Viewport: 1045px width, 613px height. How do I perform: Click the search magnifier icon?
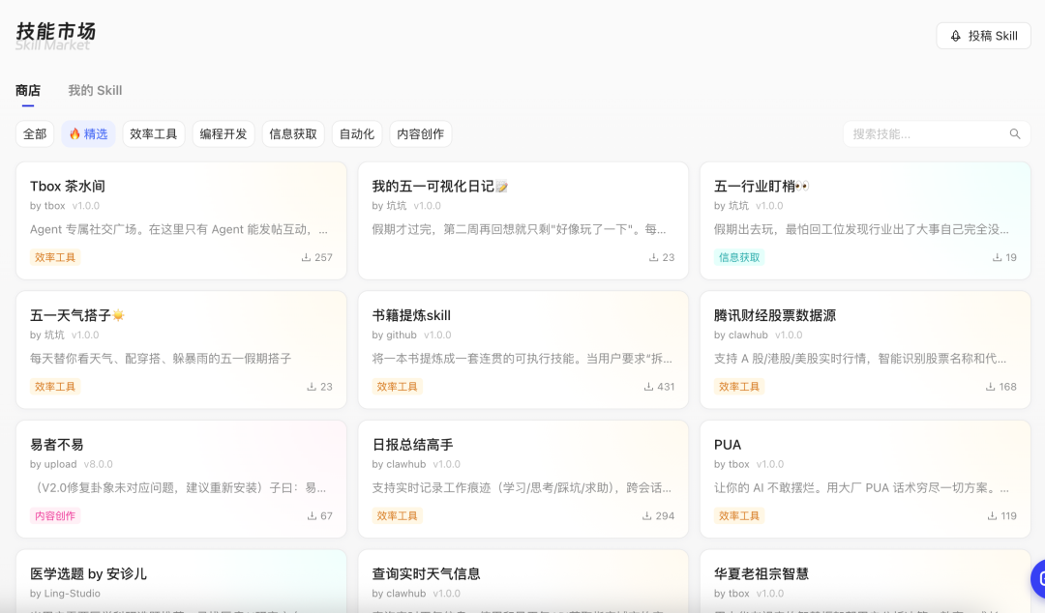pos(1014,134)
